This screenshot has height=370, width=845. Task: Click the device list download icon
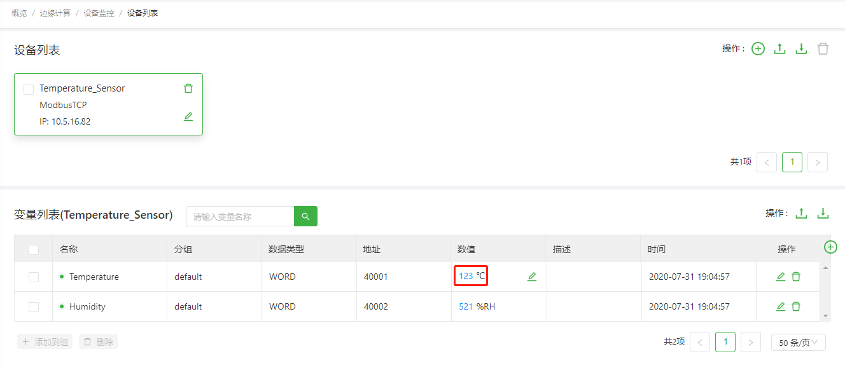(802, 49)
